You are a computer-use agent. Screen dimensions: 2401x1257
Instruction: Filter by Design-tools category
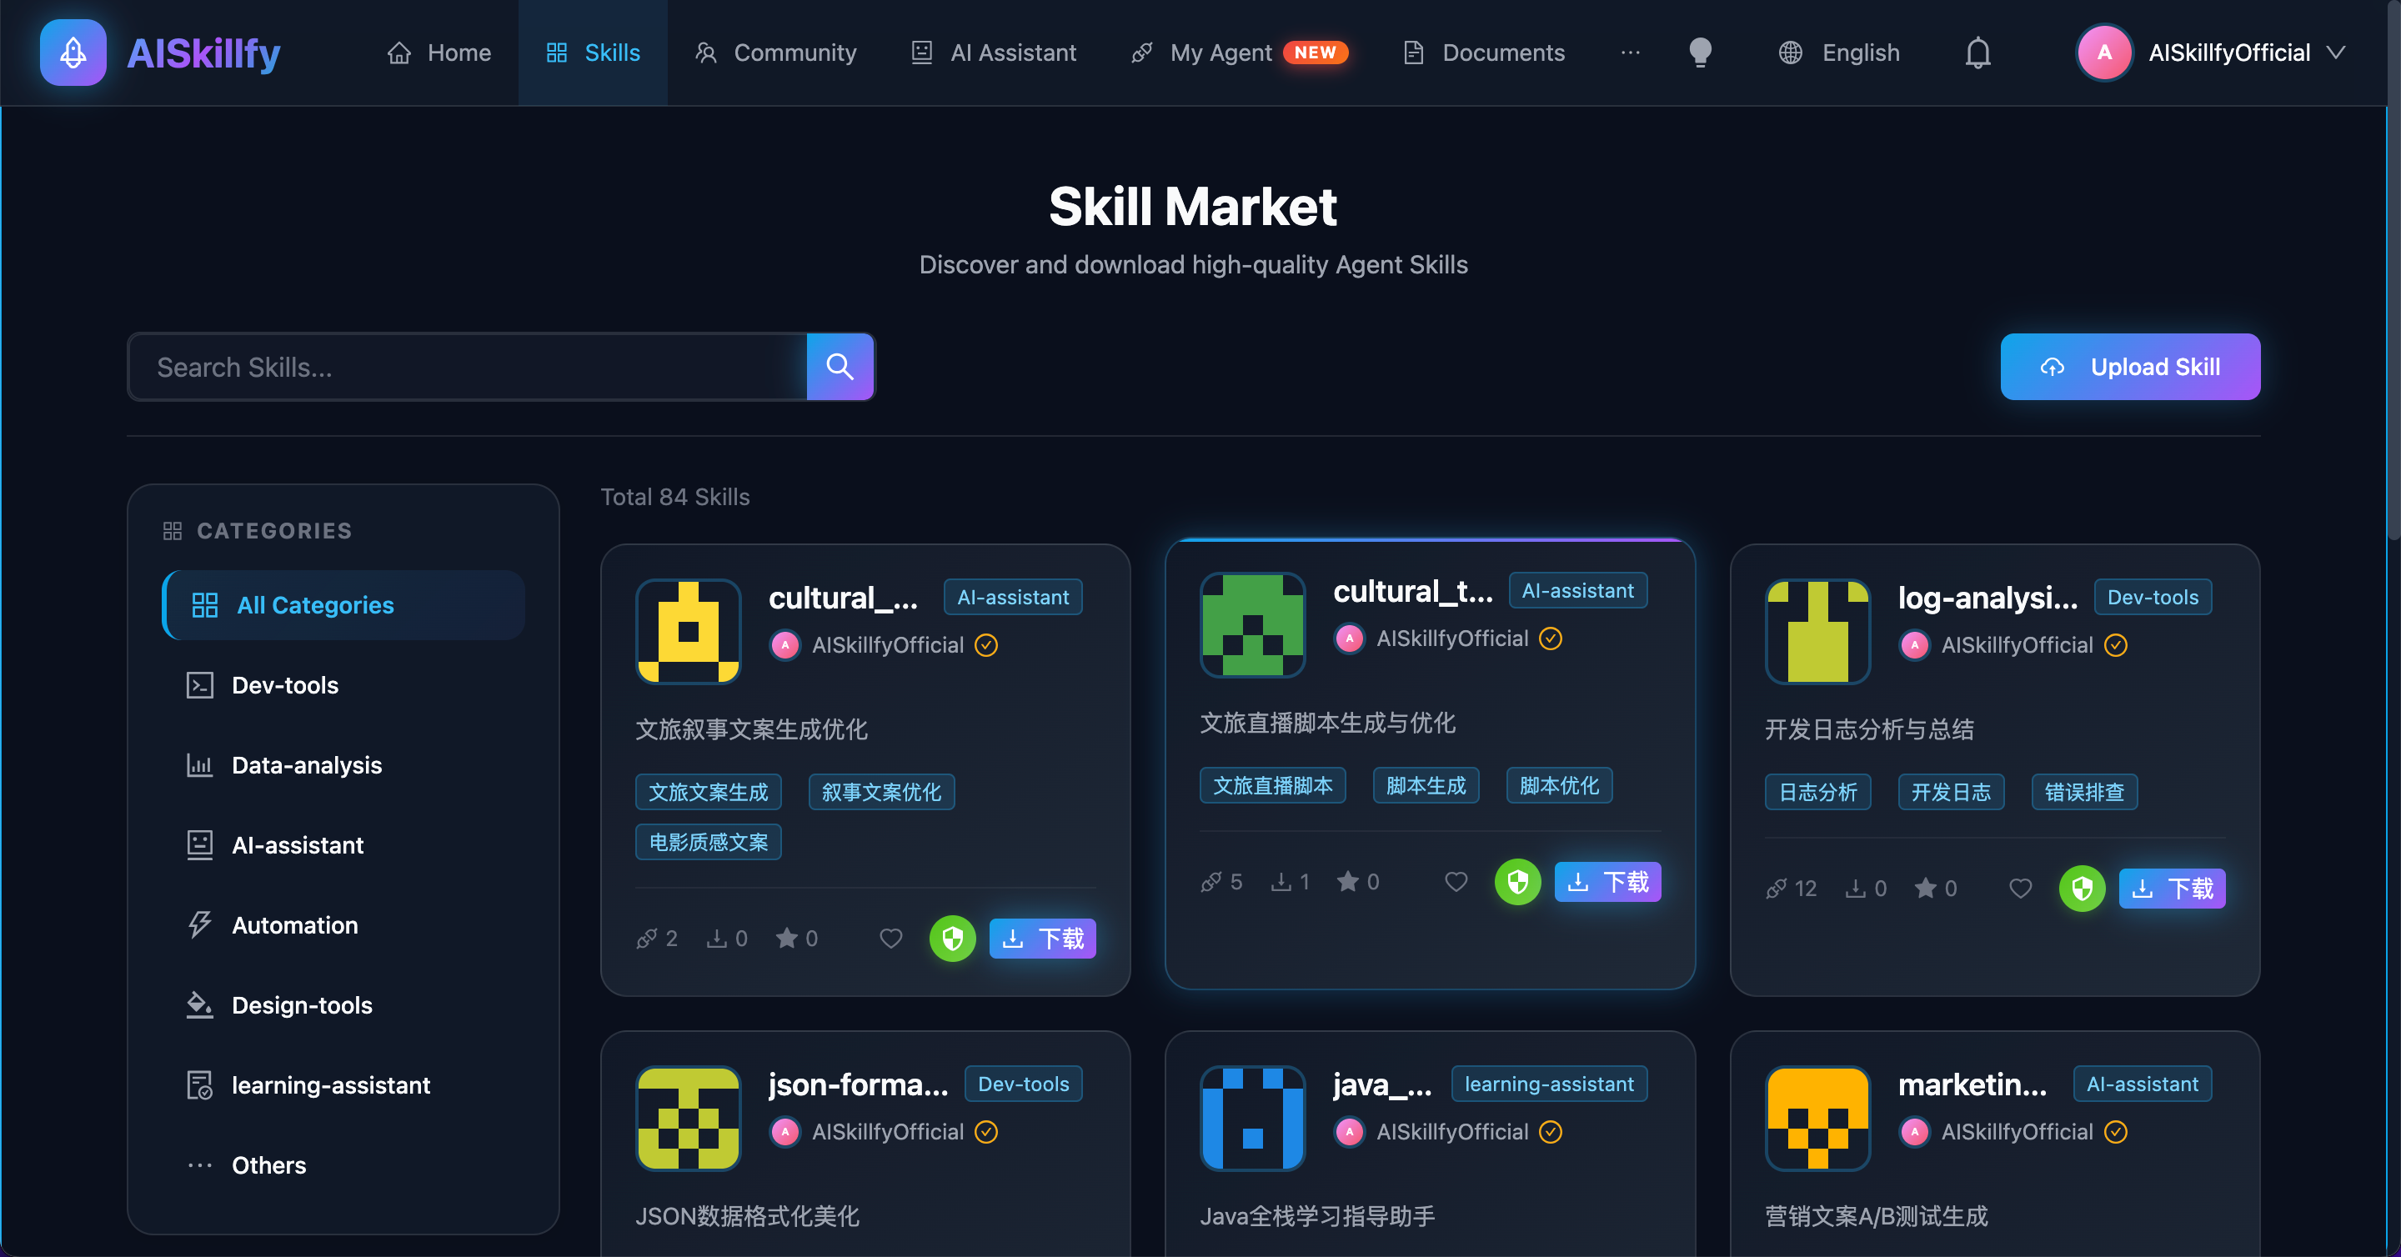pyautogui.click(x=344, y=1005)
